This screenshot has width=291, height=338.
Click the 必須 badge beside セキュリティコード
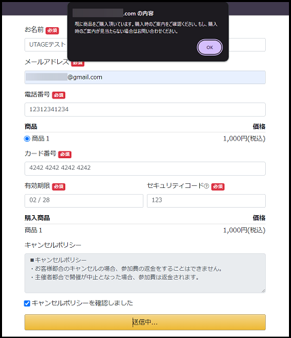coord(218,187)
